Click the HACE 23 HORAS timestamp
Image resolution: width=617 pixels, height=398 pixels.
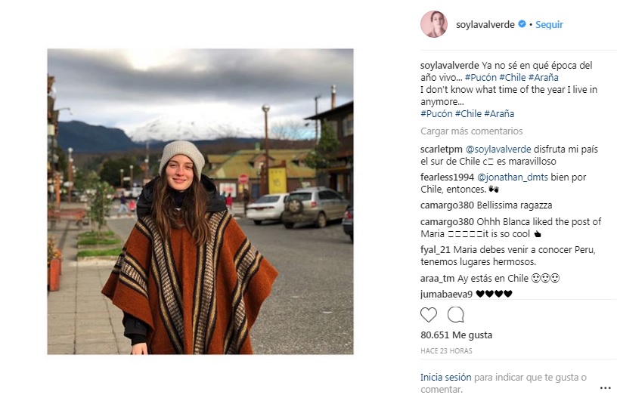pyautogui.click(x=446, y=351)
